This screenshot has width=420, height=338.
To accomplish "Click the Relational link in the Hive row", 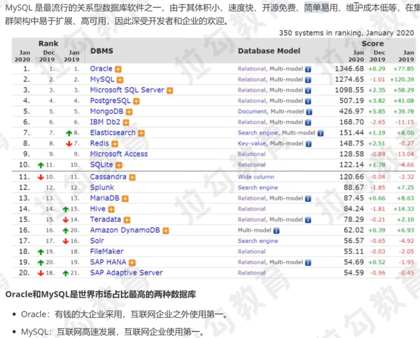I will 251,209.
